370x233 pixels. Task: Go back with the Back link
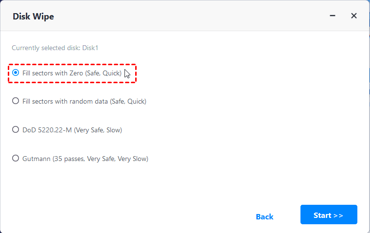click(264, 216)
